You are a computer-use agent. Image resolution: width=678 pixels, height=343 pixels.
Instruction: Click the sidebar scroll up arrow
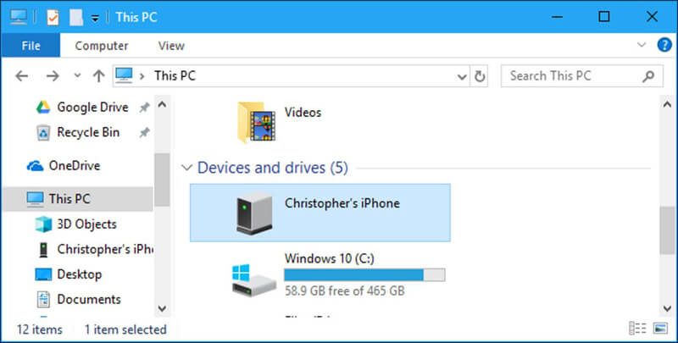pos(162,104)
